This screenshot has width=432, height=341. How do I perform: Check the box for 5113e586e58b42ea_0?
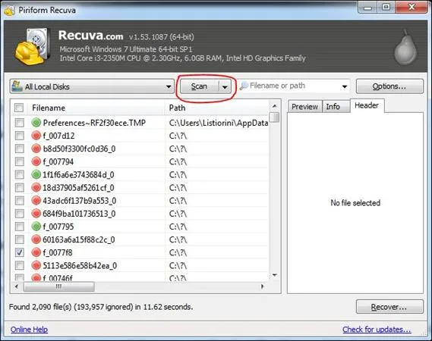point(19,265)
